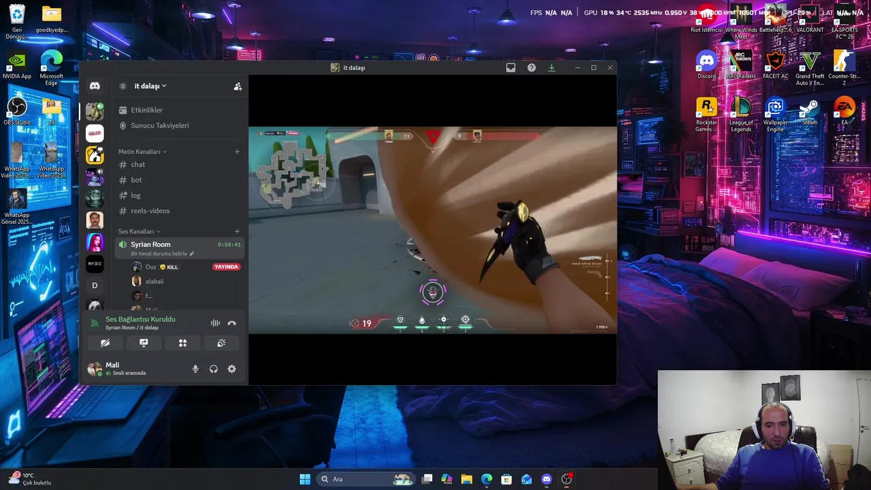Image resolution: width=871 pixels, height=490 pixels.
Task: Open Rockstar Games desktop shortcut
Action: [706, 114]
